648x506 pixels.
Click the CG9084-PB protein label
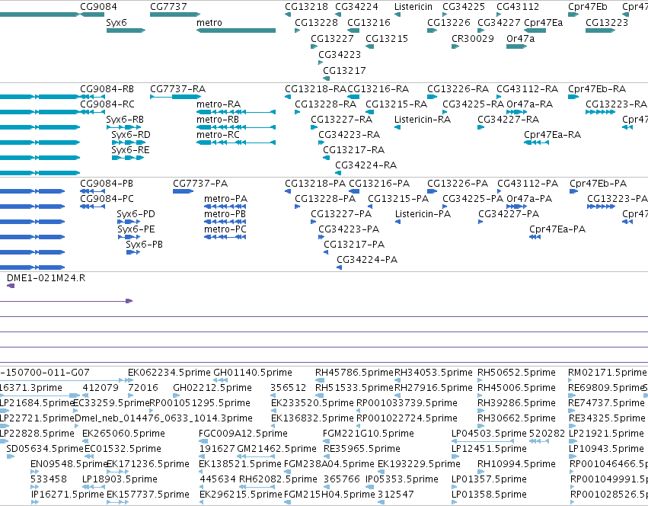(x=107, y=184)
